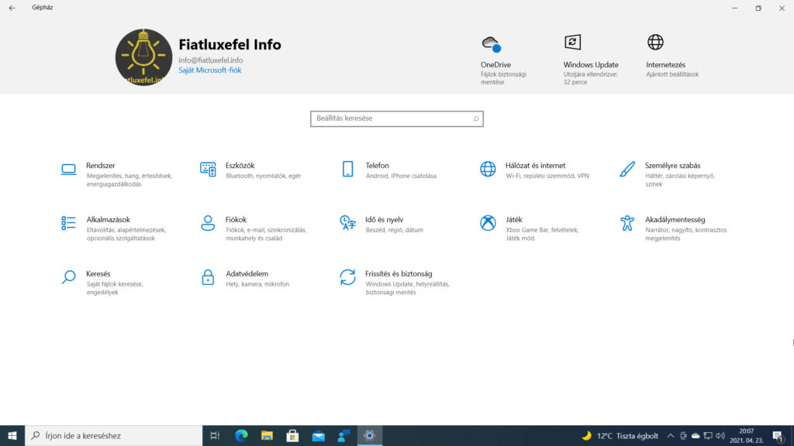Click the OneDrive label text
This screenshot has width=794, height=446.
[x=495, y=65]
